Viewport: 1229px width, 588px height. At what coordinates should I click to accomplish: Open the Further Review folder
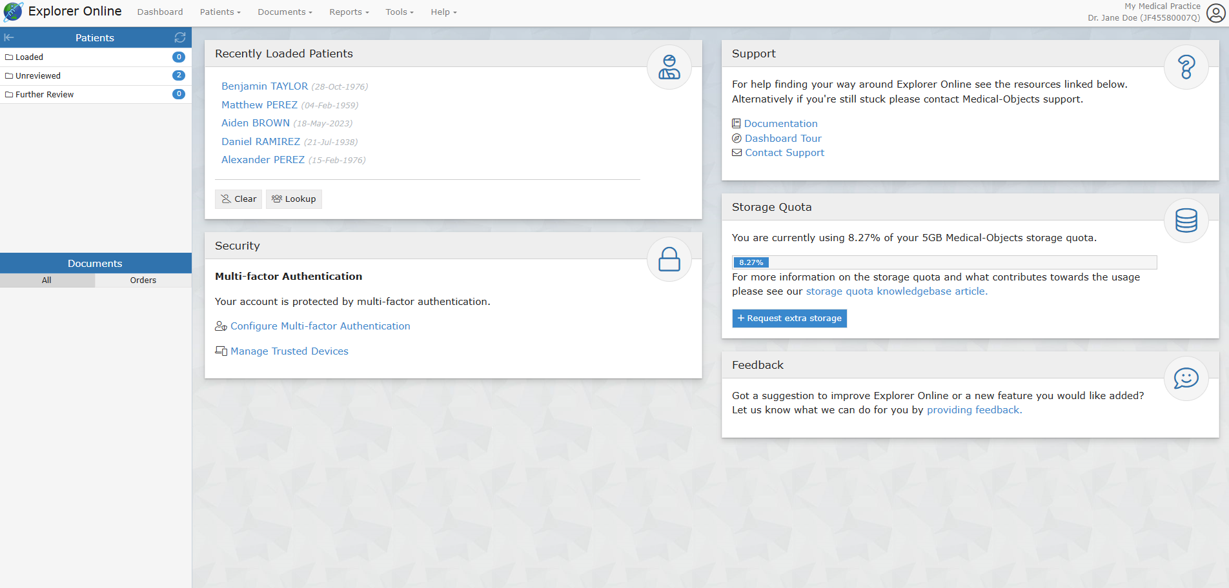pos(45,95)
